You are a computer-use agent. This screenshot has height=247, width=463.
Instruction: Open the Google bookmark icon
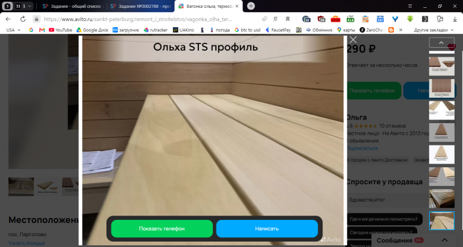pyautogui.click(x=31, y=30)
